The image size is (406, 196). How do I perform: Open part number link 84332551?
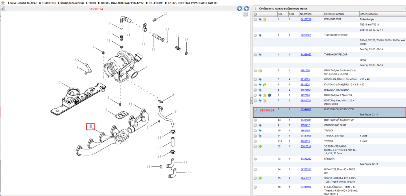tap(306, 169)
